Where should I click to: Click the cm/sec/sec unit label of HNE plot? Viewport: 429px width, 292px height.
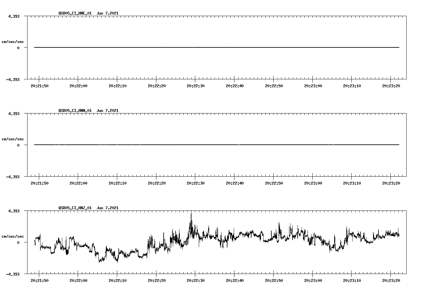[13, 42]
